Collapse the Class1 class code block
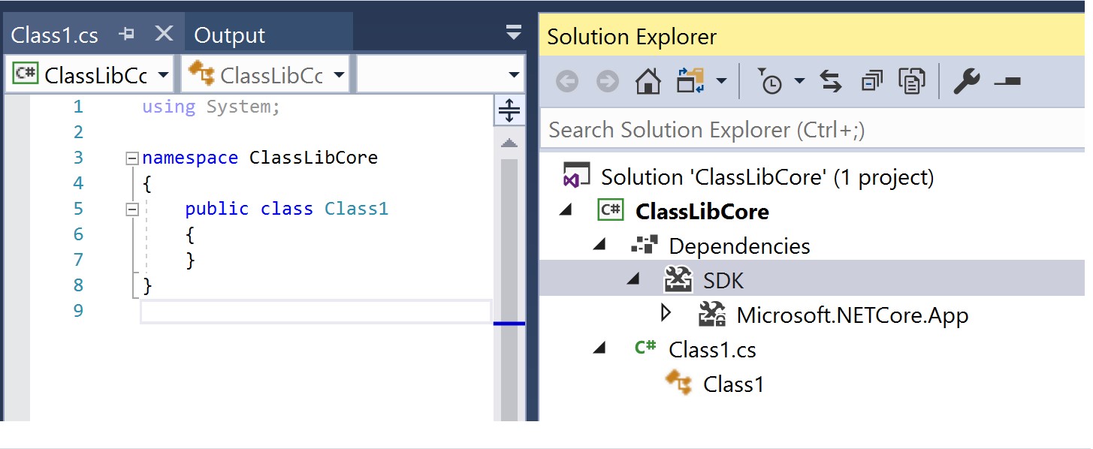Image resolution: width=1093 pixels, height=449 pixels. click(x=132, y=209)
